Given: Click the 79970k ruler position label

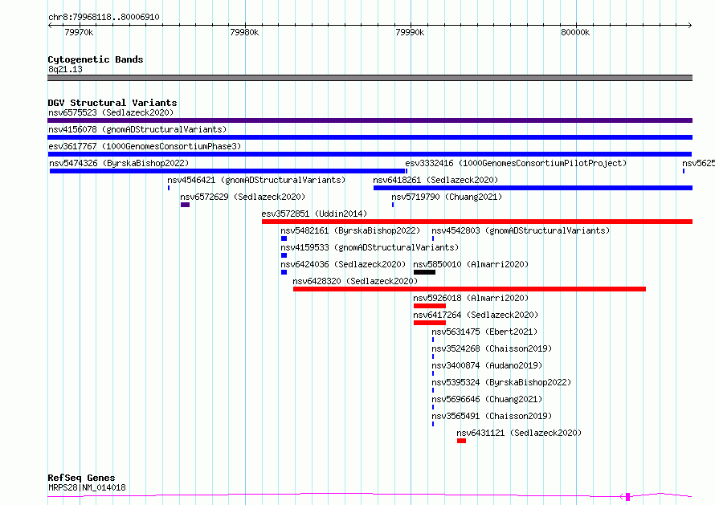Looking at the screenshot, I should point(79,32).
